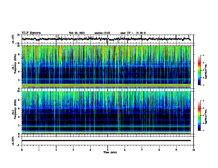The image size is (218, 168).
Task: Click the "-7" label of the ch.1 colorbar
Action: click(x=203, y=85)
